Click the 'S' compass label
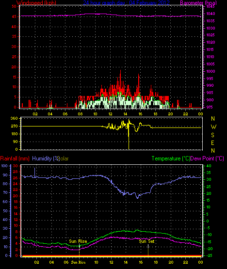 pos(213,135)
